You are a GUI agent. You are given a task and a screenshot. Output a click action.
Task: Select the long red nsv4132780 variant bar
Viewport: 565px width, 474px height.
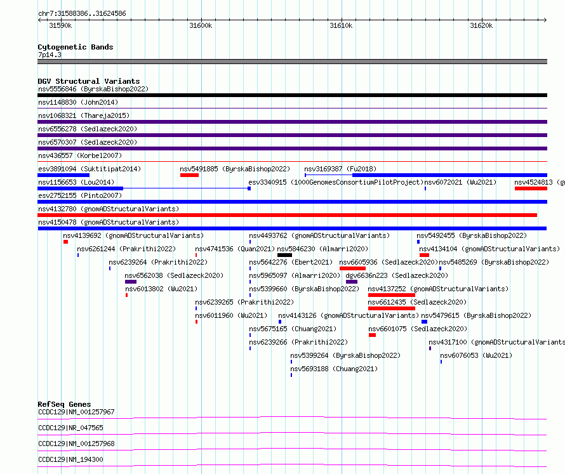(x=287, y=215)
